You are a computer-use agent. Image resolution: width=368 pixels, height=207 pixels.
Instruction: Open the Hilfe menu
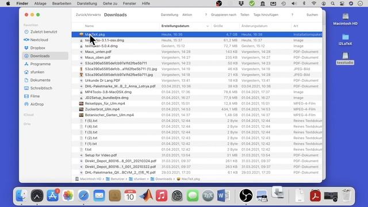(145, 3)
